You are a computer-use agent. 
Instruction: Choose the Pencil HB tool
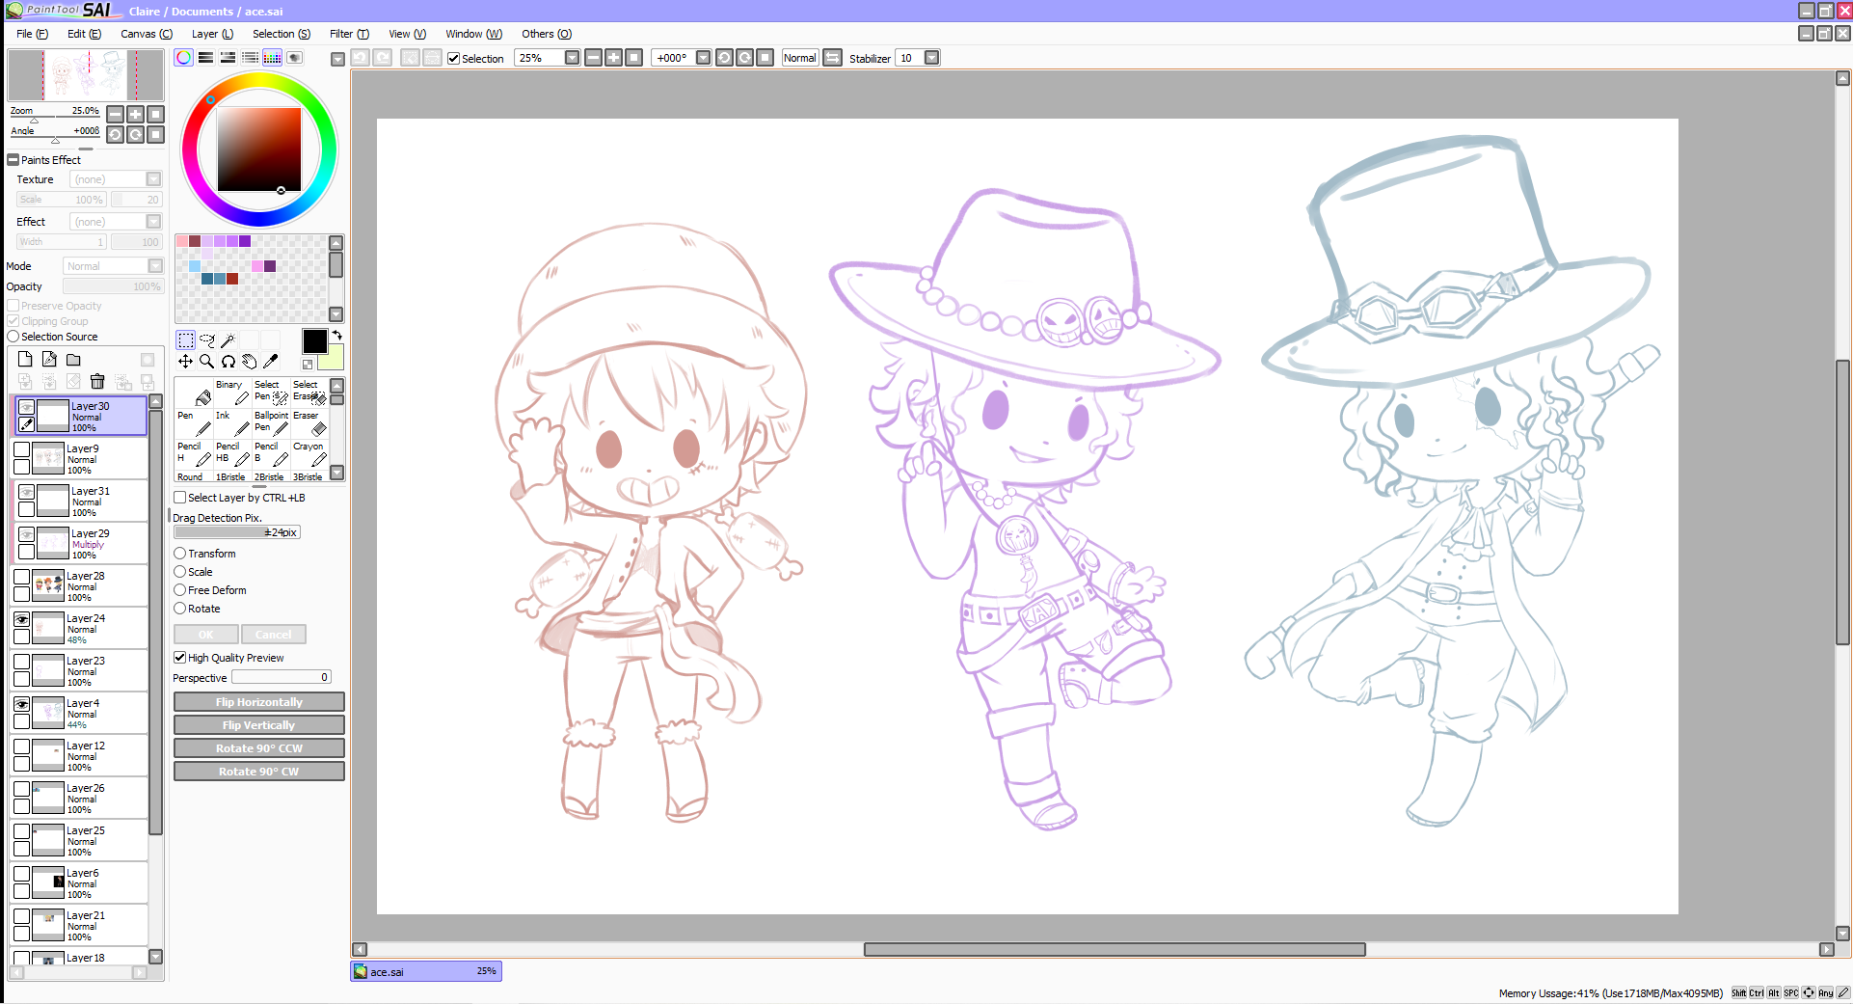[x=231, y=453]
